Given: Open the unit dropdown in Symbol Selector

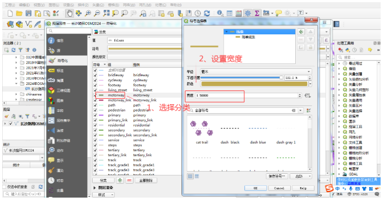Looking at the screenshot, I should (x=256, y=72).
